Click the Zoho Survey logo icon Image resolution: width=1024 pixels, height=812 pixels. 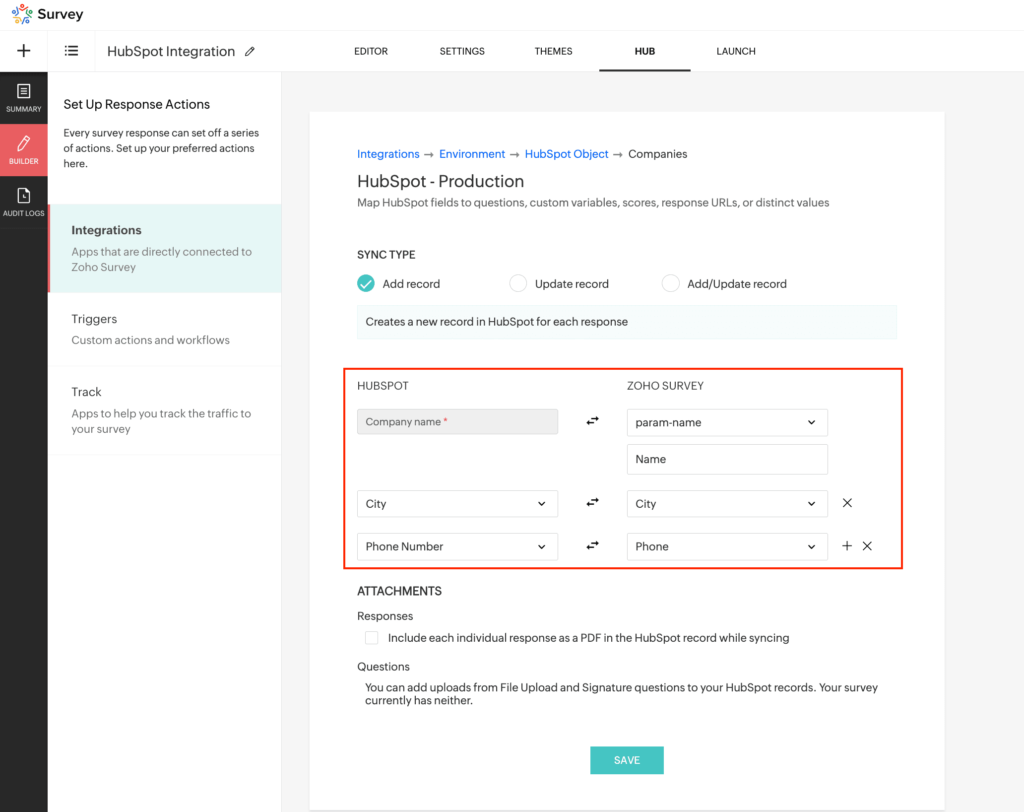[22, 14]
